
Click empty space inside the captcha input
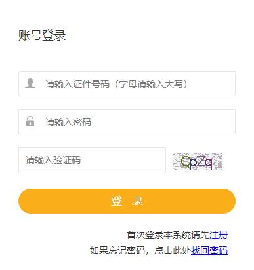pyautogui.click(x=123, y=160)
